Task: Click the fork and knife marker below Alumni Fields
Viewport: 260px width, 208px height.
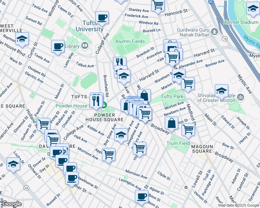Action: (x=120, y=62)
